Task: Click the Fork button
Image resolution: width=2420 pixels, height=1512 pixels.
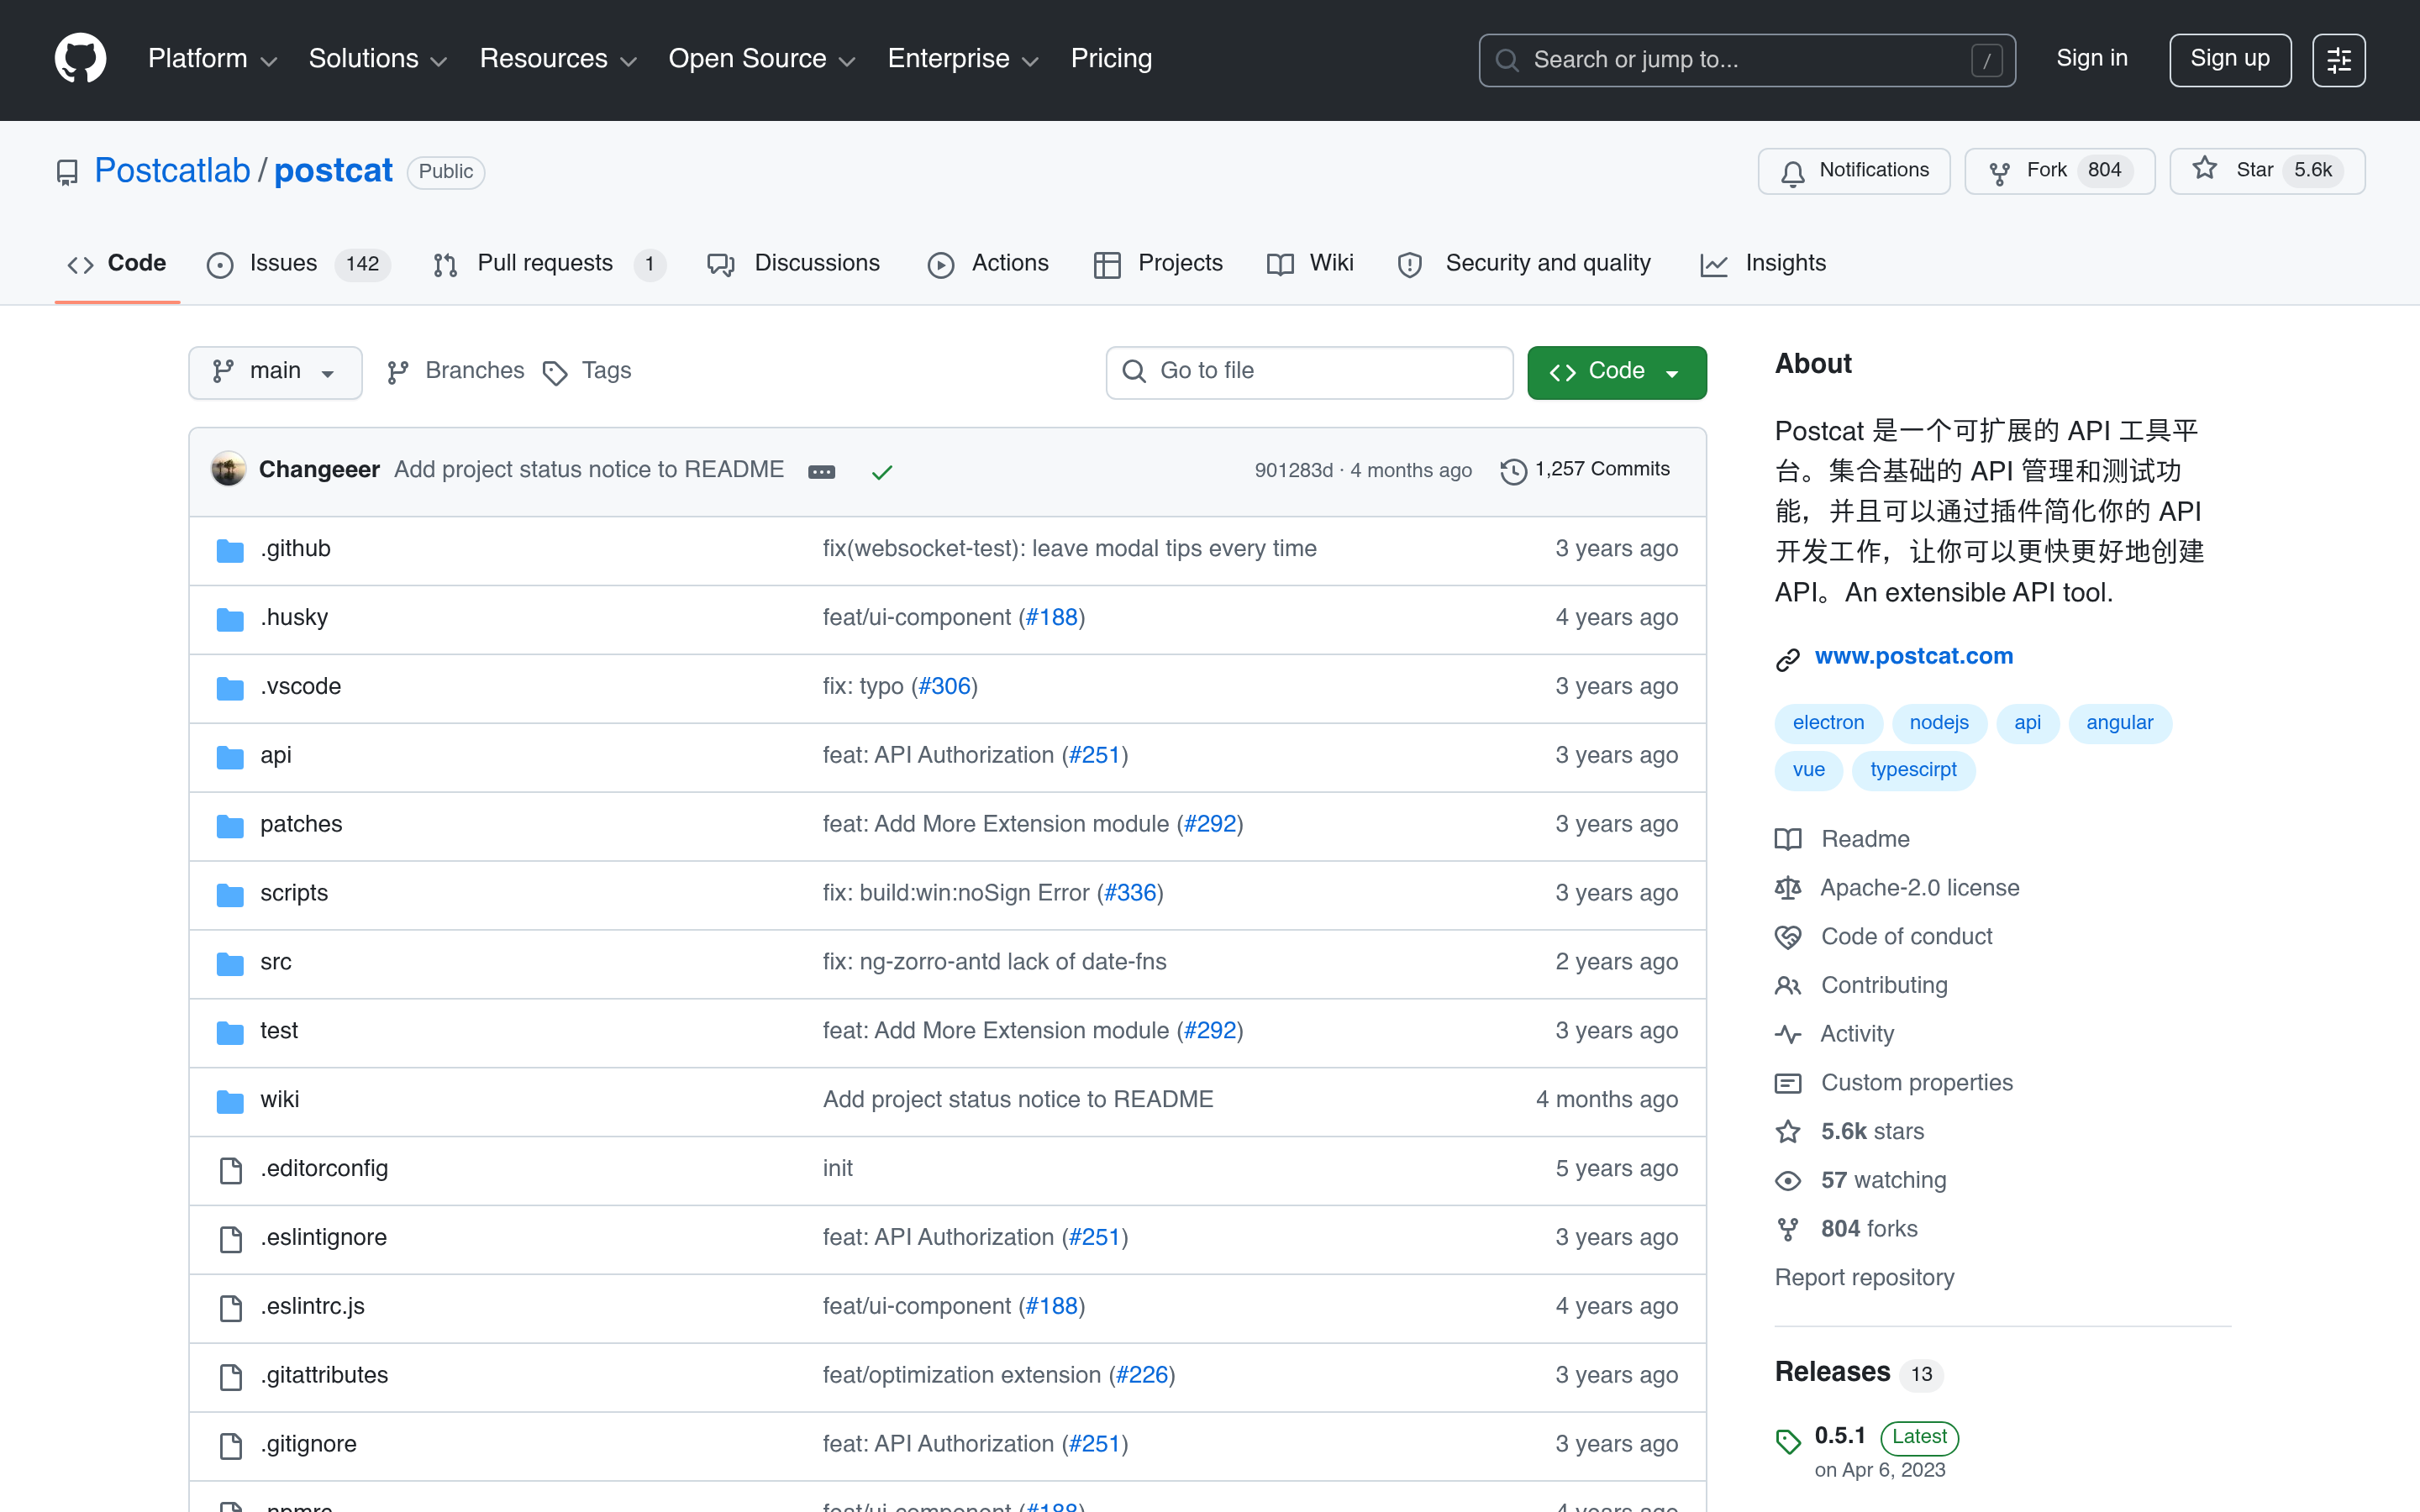Action: pos(2059,171)
